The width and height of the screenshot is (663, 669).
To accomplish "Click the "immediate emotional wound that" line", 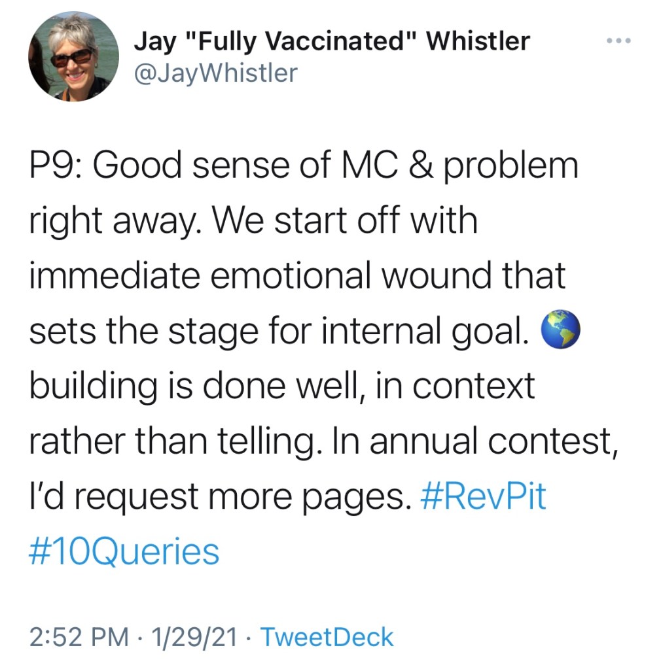I will coord(296,276).
